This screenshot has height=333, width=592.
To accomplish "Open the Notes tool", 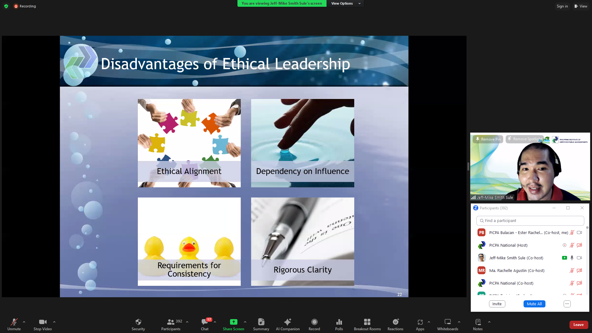I will [x=478, y=324].
